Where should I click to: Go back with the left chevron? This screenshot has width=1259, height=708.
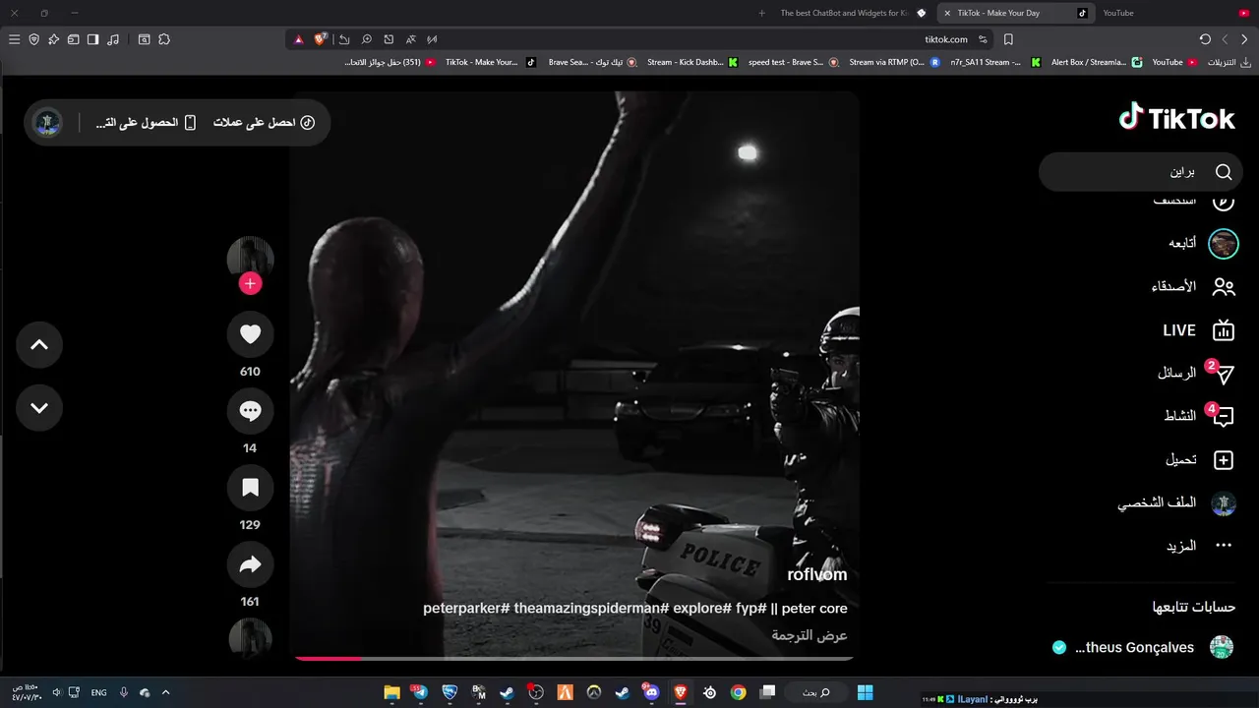(x=1225, y=39)
